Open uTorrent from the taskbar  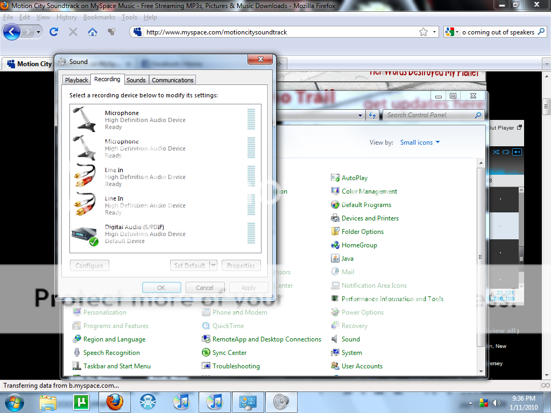point(80,401)
